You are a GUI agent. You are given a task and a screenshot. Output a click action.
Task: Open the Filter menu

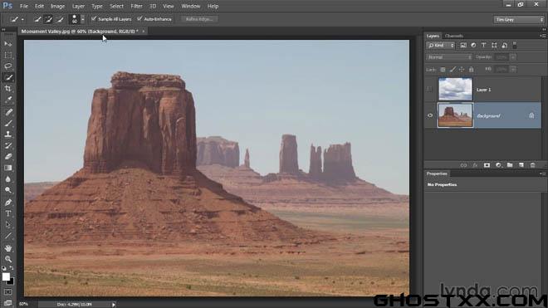(x=136, y=6)
